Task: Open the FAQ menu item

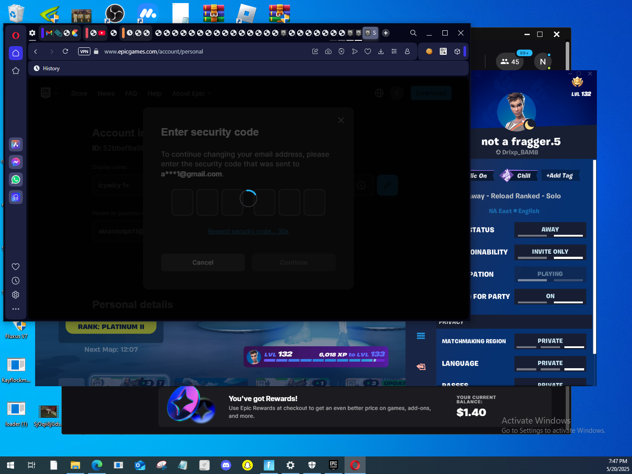Action: pyautogui.click(x=131, y=93)
